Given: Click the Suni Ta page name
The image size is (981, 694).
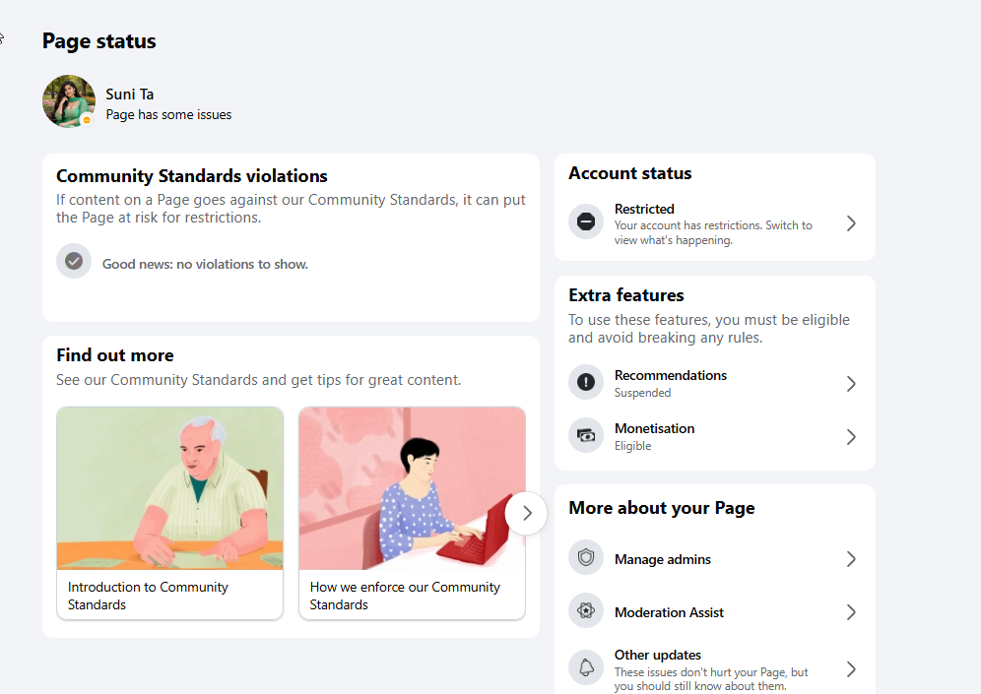Looking at the screenshot, I should (x=129, y=95).
